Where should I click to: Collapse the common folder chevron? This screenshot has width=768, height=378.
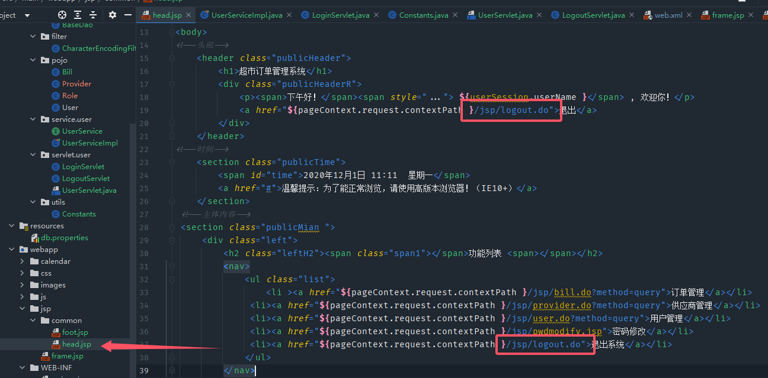click(33, 321)
